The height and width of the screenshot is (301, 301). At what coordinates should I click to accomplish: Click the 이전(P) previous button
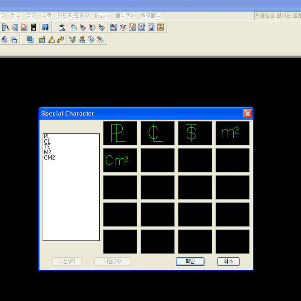pos(67,261)
